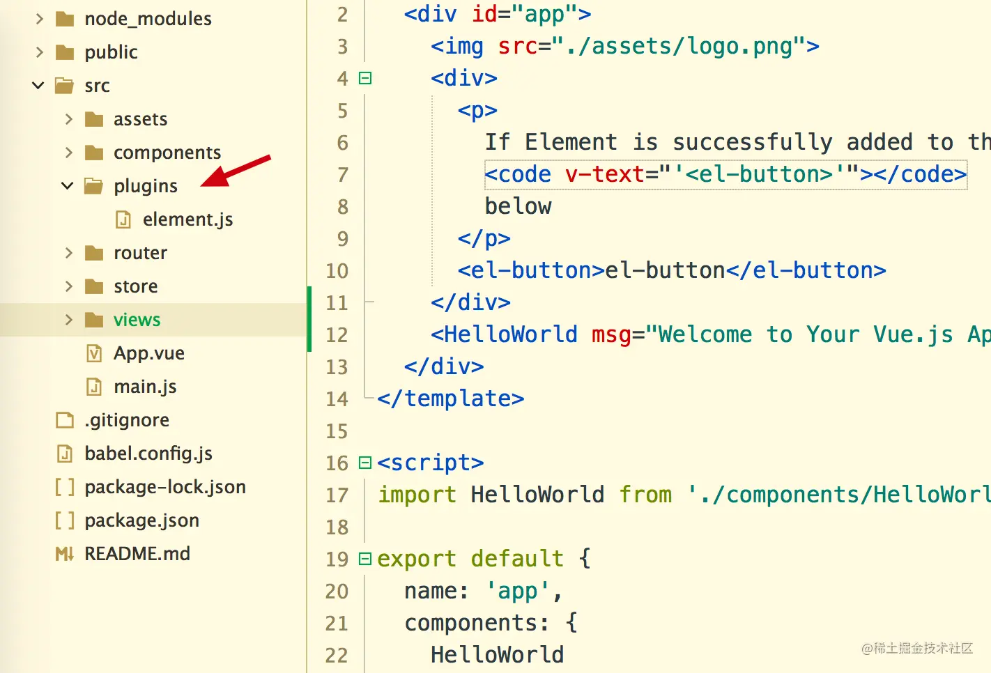Image resolution: width=991 pixels, height=673 pixels.
Task: Click the HelloWorld msg tag line
Action: [x=711, y=334]
